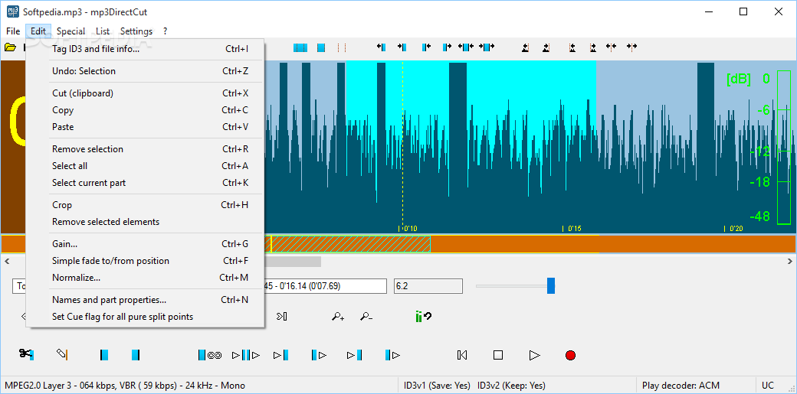Screen dimensions: 797x394
Task: Click the horizontal scrollbar right arrow
Action: coord(790,262)
